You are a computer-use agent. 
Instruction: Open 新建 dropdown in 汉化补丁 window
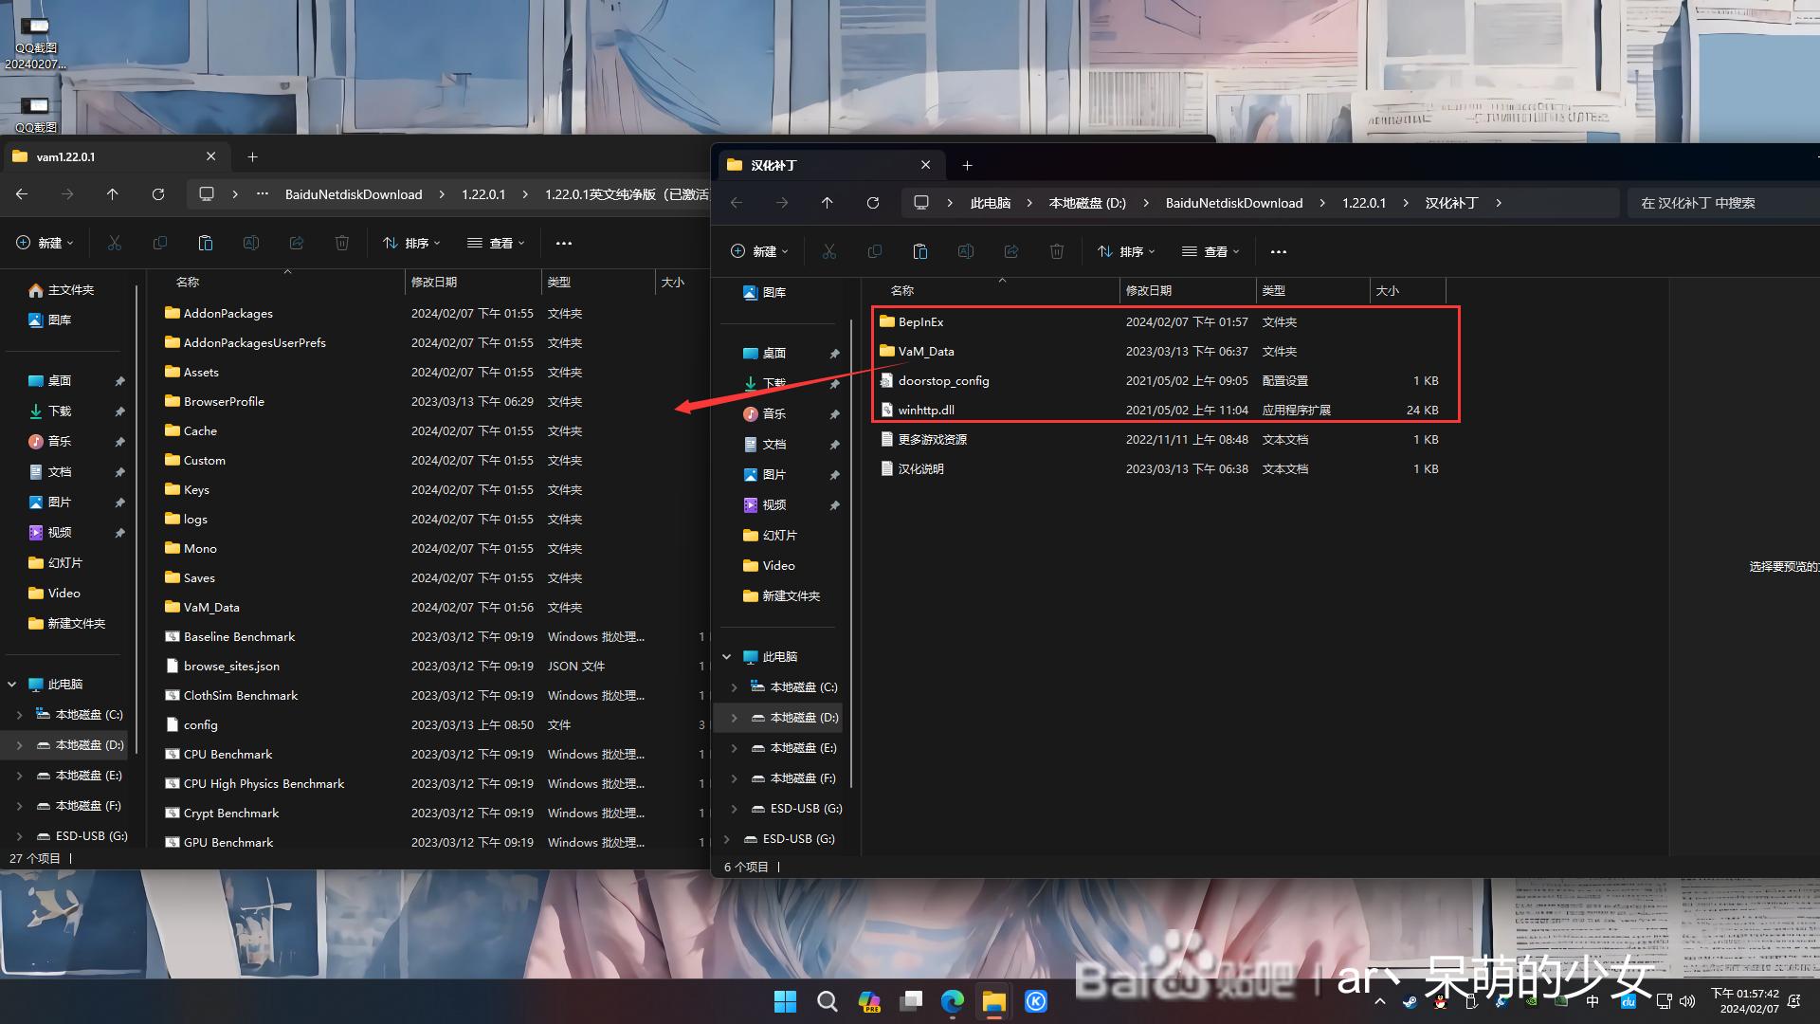coord(759,251)
